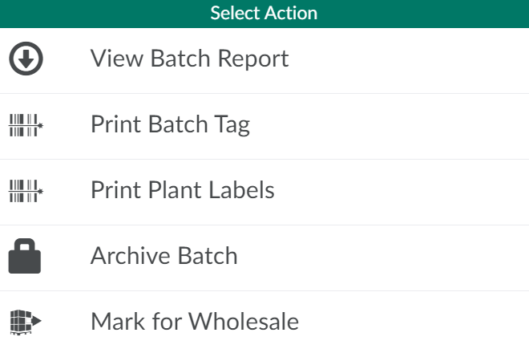This screenshot has width=529, height=353.
Task: Select the Archive Batch text
Action: (x=164, y=257)
